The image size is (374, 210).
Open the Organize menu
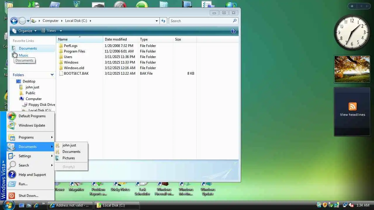[x=25, y=31]
